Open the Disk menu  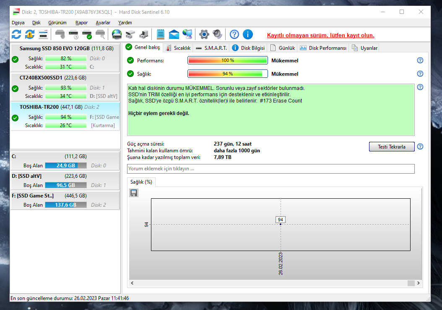click(x=36, y=23)
